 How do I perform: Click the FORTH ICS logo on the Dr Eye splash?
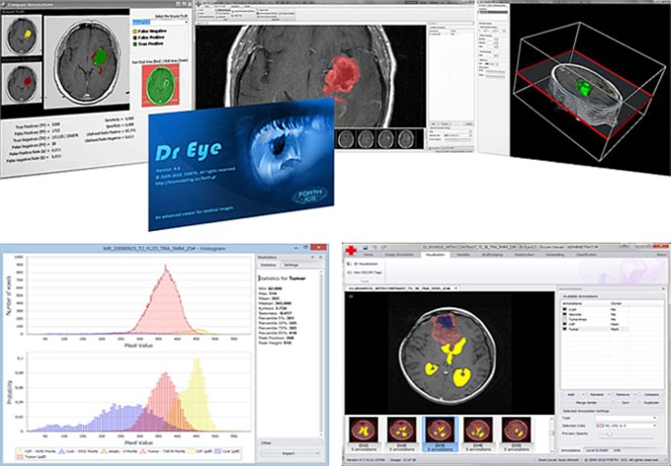310,196
